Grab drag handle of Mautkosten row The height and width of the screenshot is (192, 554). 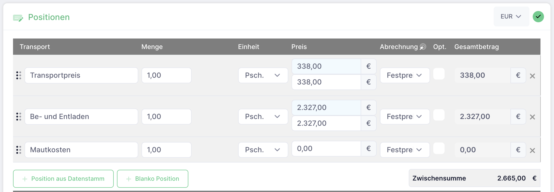coord(19,150)
